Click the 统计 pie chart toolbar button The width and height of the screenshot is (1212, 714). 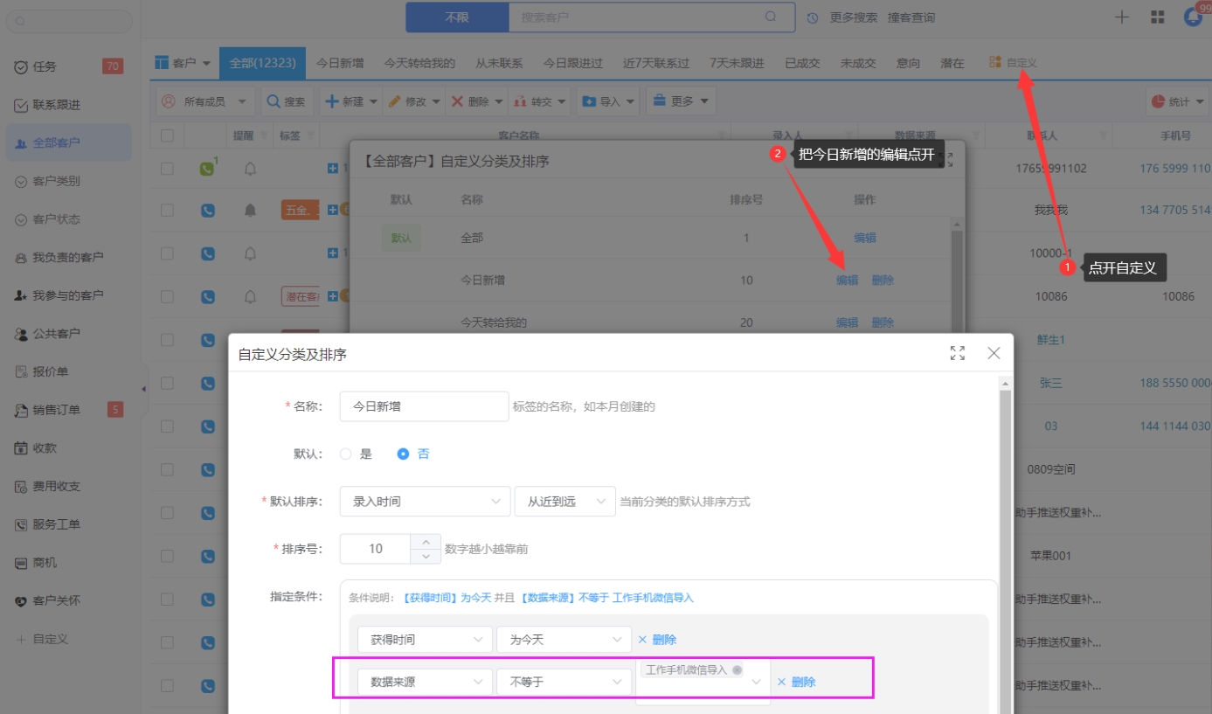1177,101
